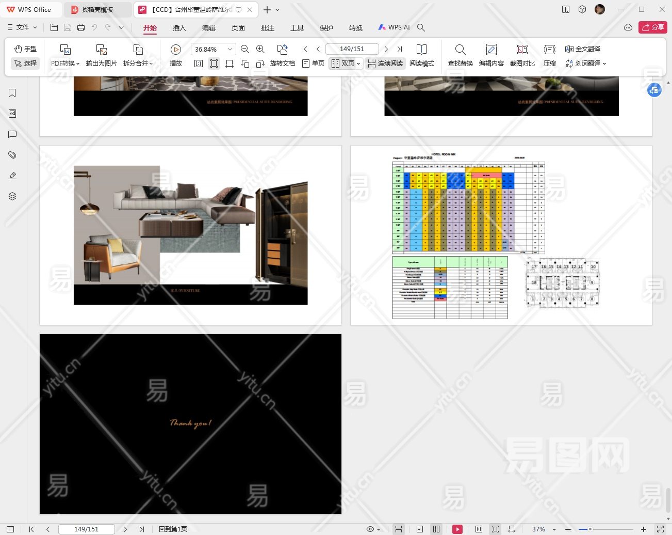672x535 pixels.
Task: Open the bookmark panel in sidebar
Action: (x=12, y=93)
